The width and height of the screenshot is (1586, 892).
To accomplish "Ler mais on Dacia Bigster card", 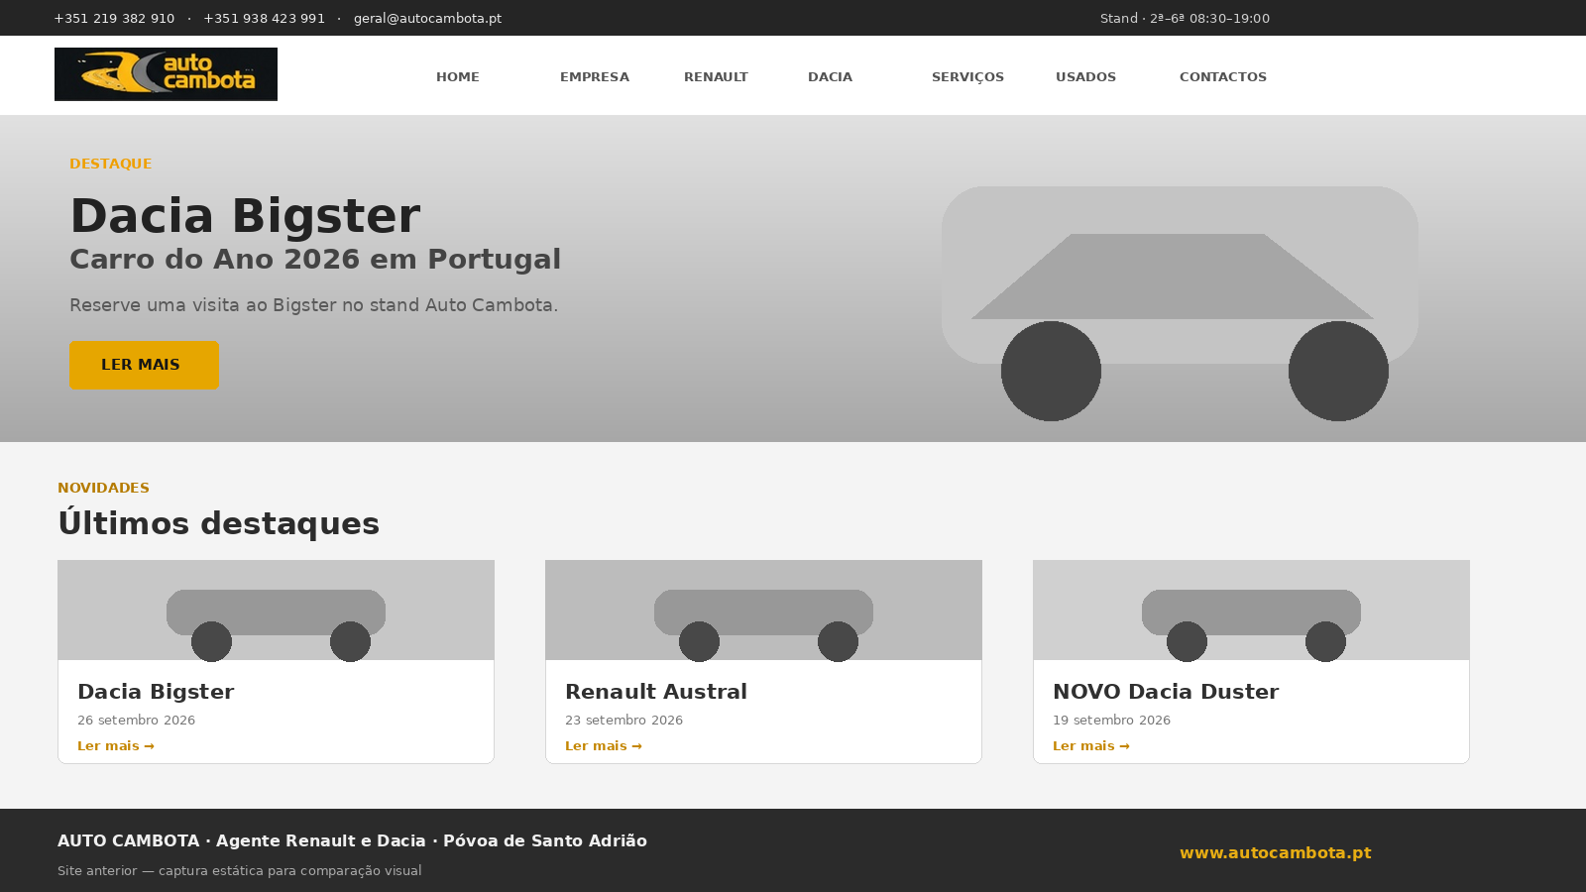I will (116, 746).
